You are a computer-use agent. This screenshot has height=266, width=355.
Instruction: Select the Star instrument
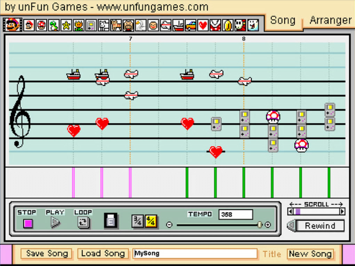[x=66, y=25]
